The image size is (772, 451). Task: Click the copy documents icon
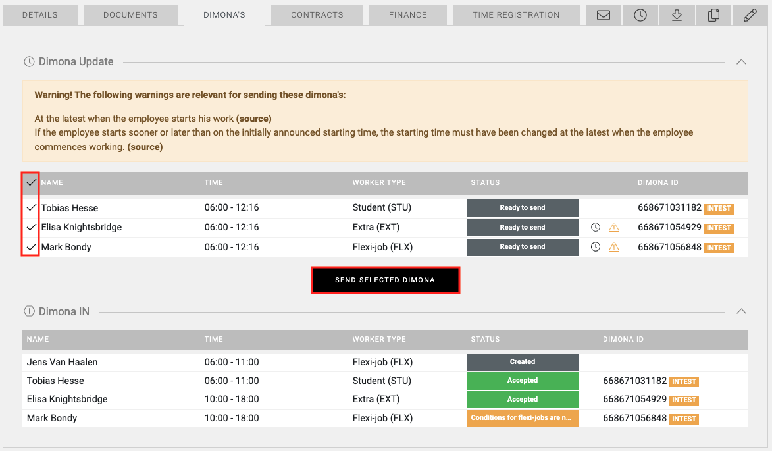713,15
